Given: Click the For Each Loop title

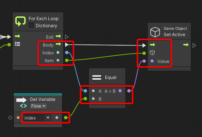Looking at the screenshot, I should point(44,19).
